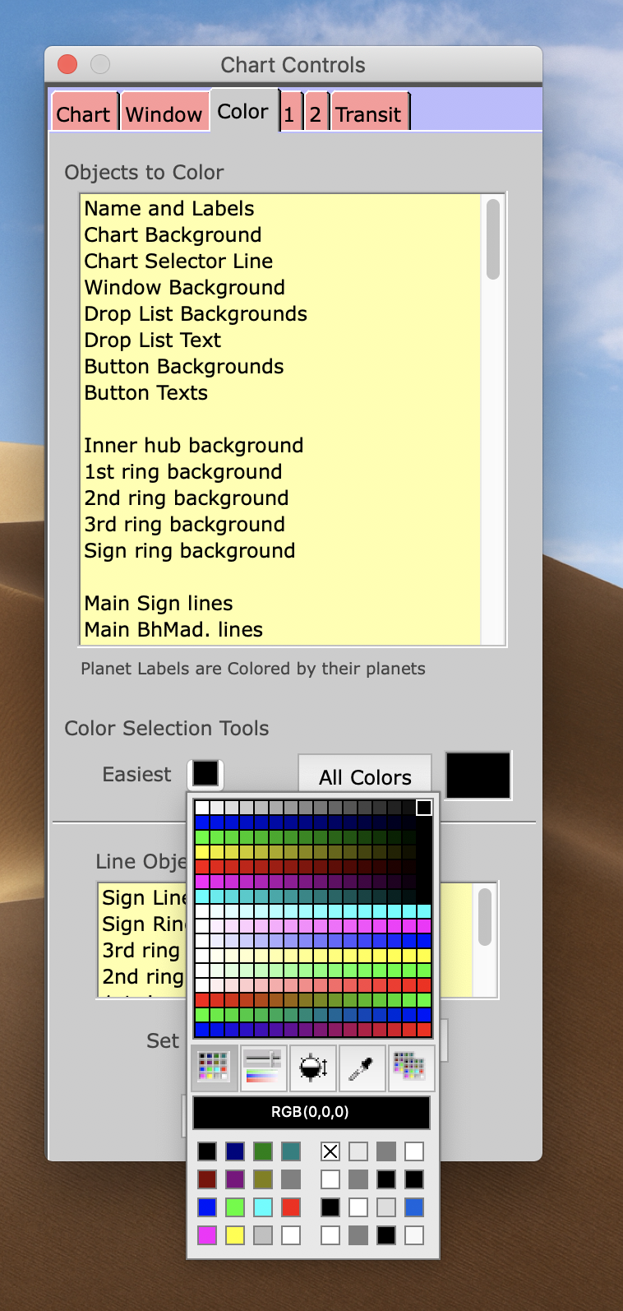Pick the yellow swatch in preset colors
Viewport: 623px width, 1311px height.
(x=235, y=1235)
